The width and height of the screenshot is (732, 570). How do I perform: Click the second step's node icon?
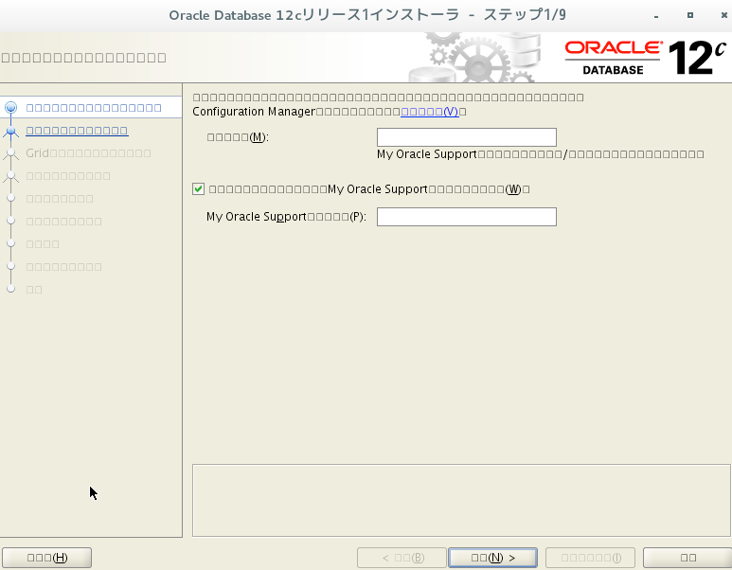[x=10, y=132]
